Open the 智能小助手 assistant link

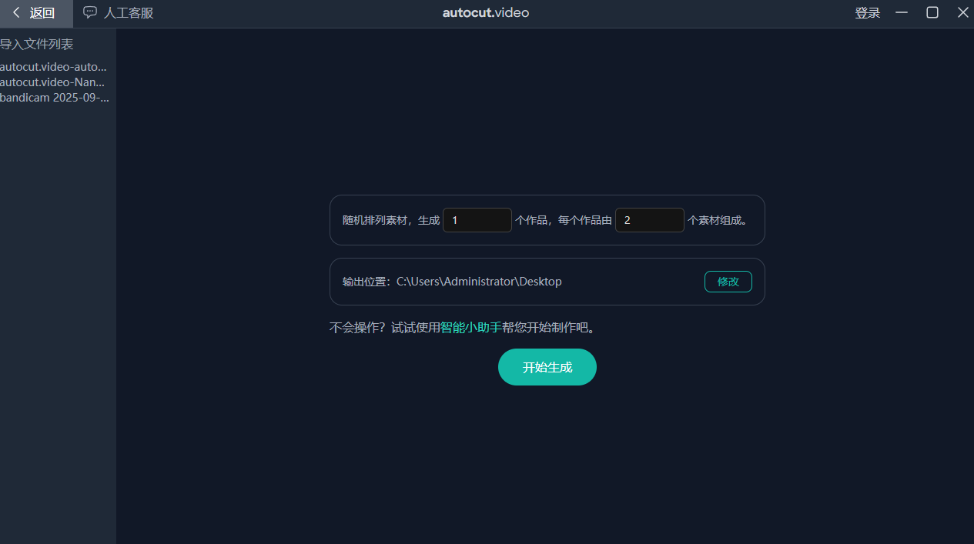click(x=469, y=327)
